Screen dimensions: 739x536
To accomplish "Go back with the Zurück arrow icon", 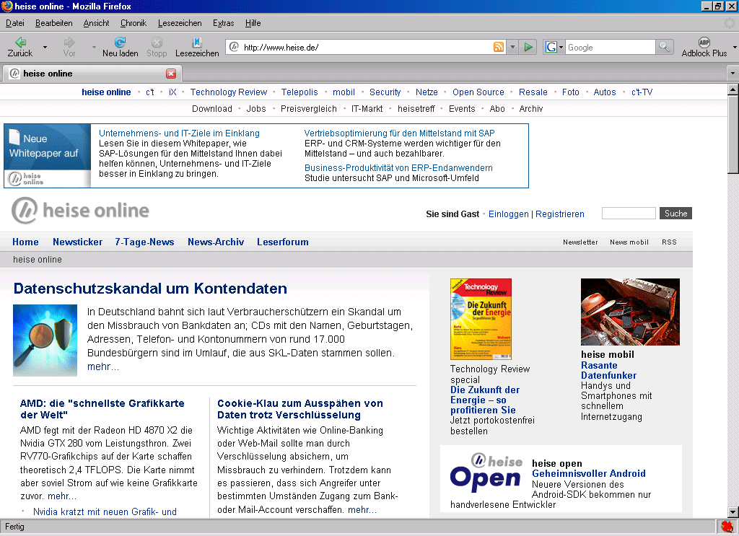I will pos(20,42).
